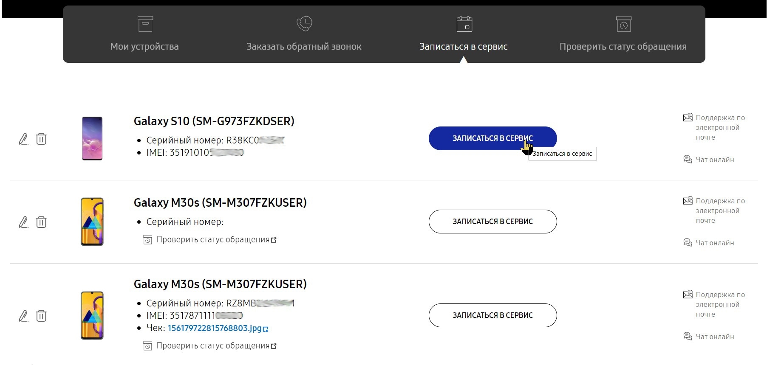Edit the Galaxy S10 device with pencil icon
This screenshot has height=365, width=767.
pyautogui.click(x=23, y=139)
